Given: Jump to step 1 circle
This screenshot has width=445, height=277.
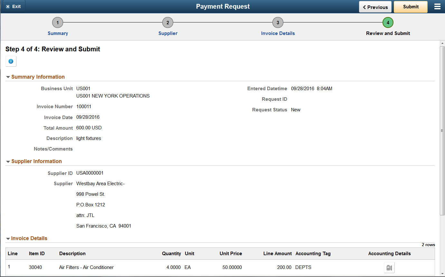Looking at the screenshot, I should click(58, 23).
